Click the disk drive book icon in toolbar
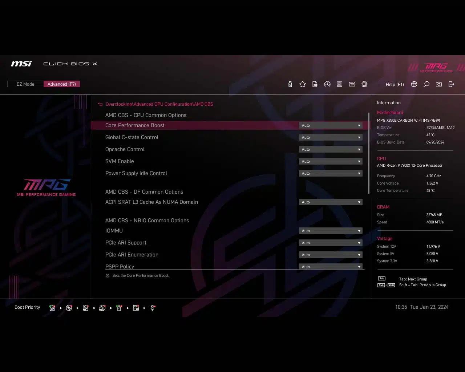The height and width of the screenshot is (372, 465). coord(339,84)
